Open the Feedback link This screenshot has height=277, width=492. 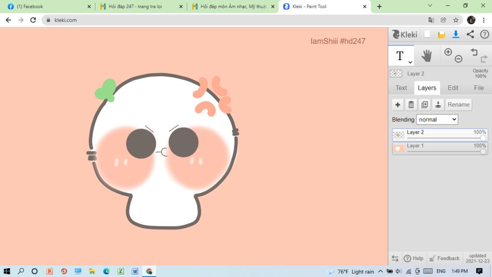[444, 258]
